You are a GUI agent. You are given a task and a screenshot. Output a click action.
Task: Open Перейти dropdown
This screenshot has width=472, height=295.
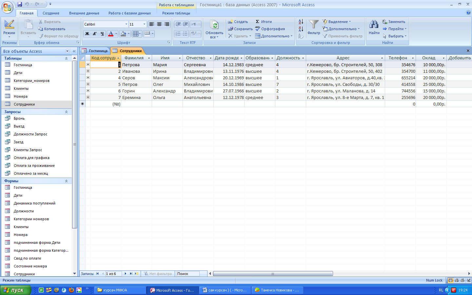(x=395, y=29)
